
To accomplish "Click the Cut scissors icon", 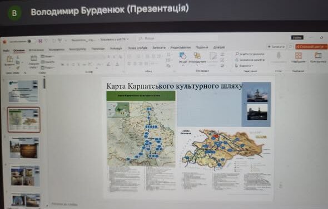I will pos(18,57).
